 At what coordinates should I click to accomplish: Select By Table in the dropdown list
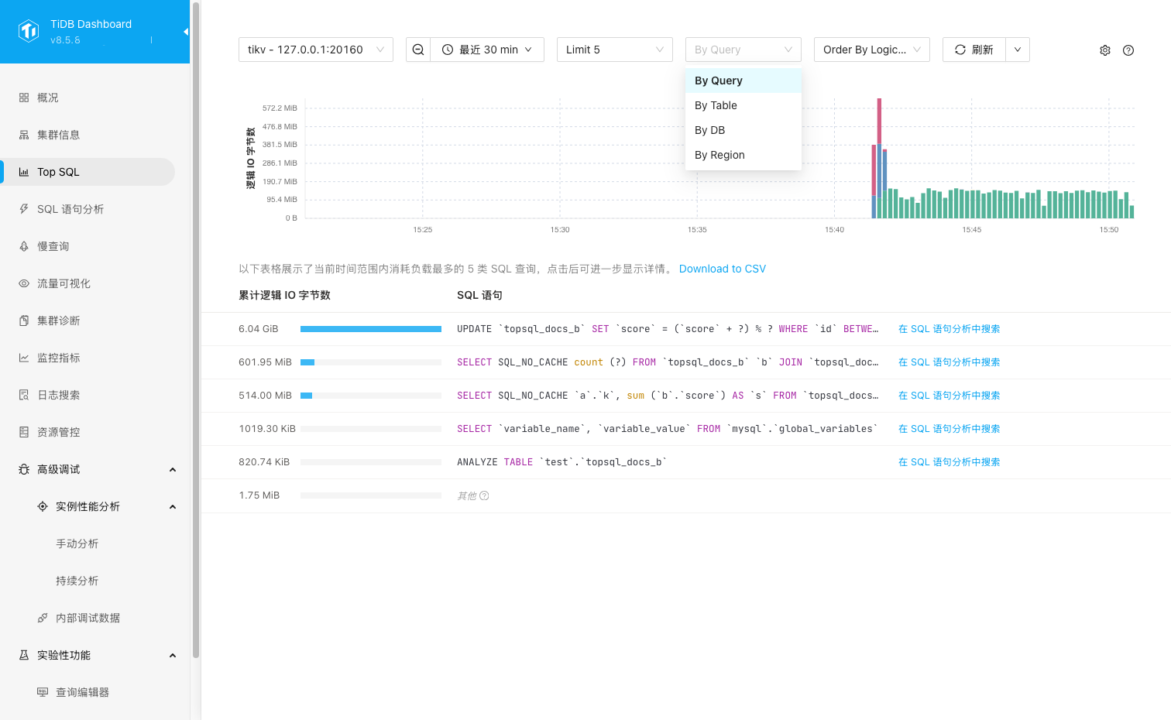coord(716,105)
